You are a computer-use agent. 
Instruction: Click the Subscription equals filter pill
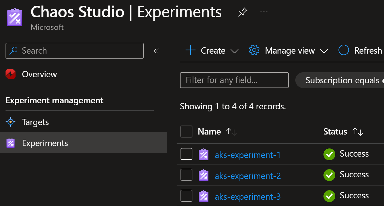pyautogui.click(x=340, y=80)
